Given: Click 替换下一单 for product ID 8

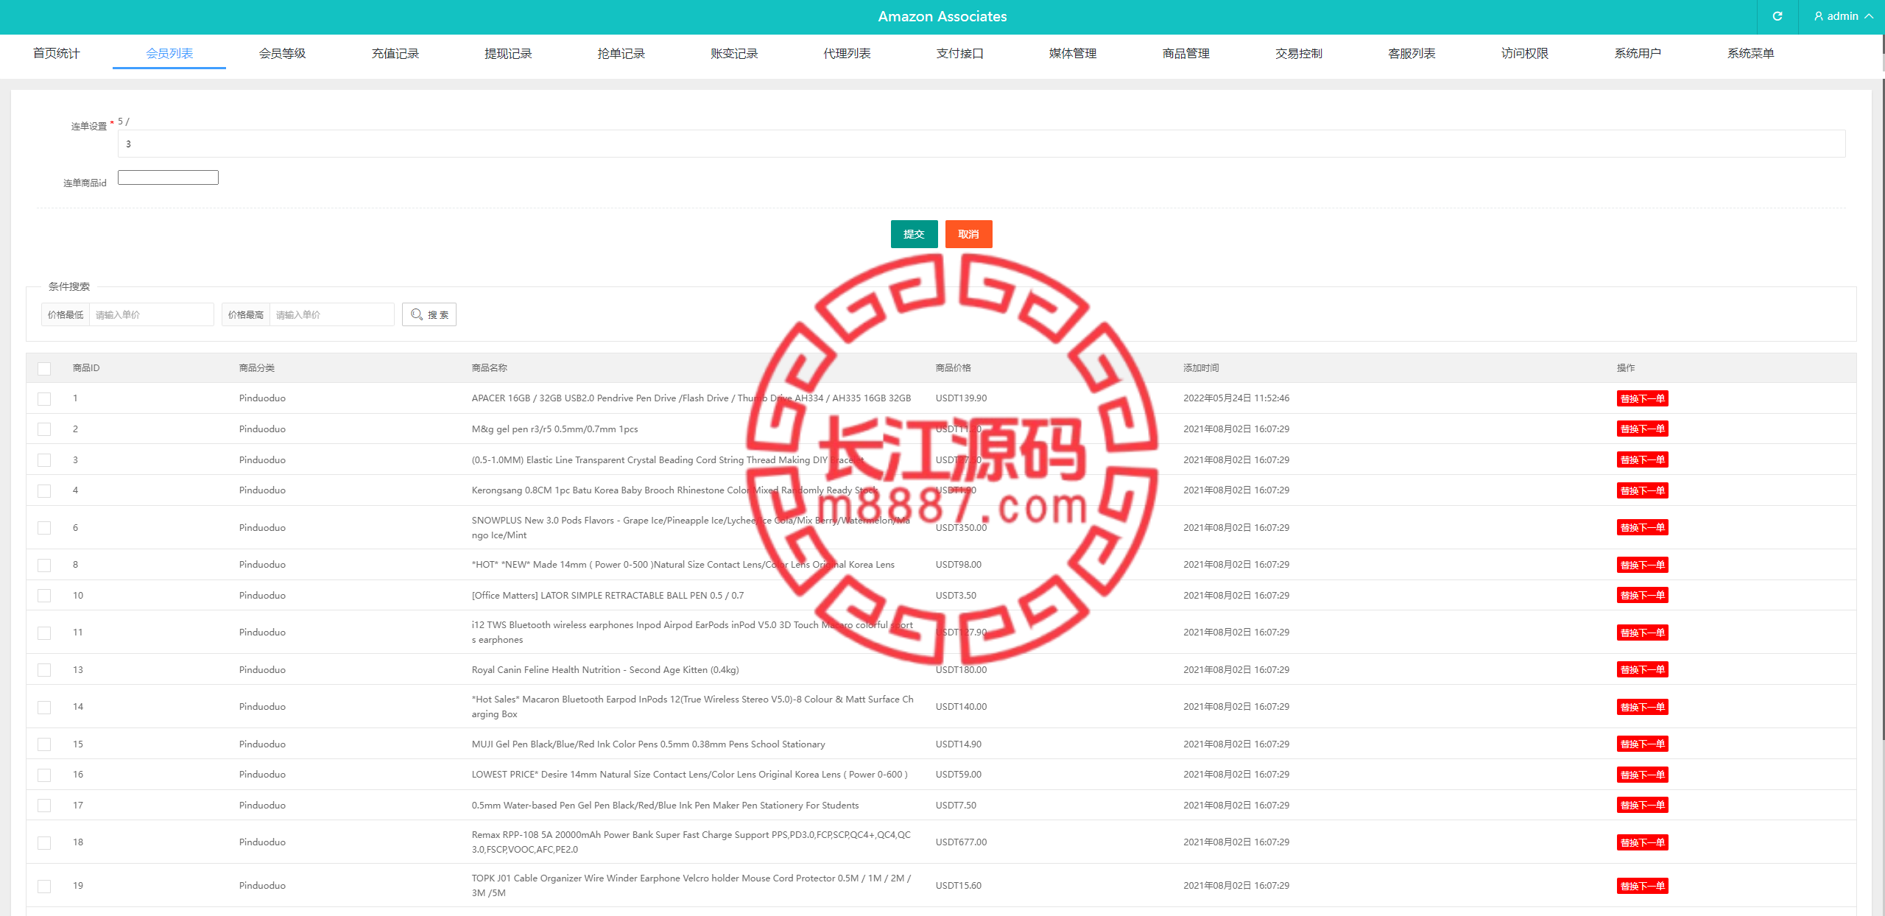Looking at the screenshot, I should click(1642, 565).
